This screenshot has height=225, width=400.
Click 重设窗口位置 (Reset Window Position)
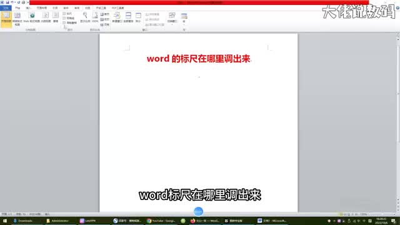[x=154, y=25]
